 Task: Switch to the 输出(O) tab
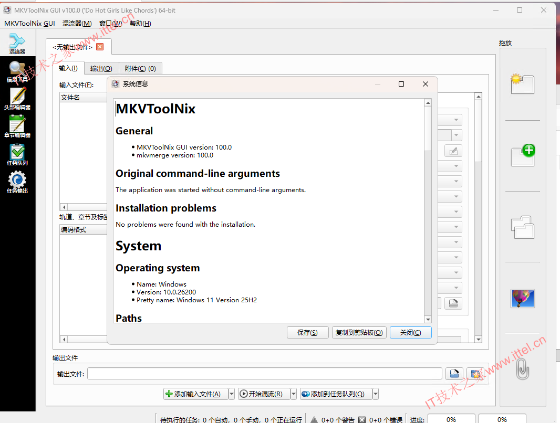(x=101, y=68)
